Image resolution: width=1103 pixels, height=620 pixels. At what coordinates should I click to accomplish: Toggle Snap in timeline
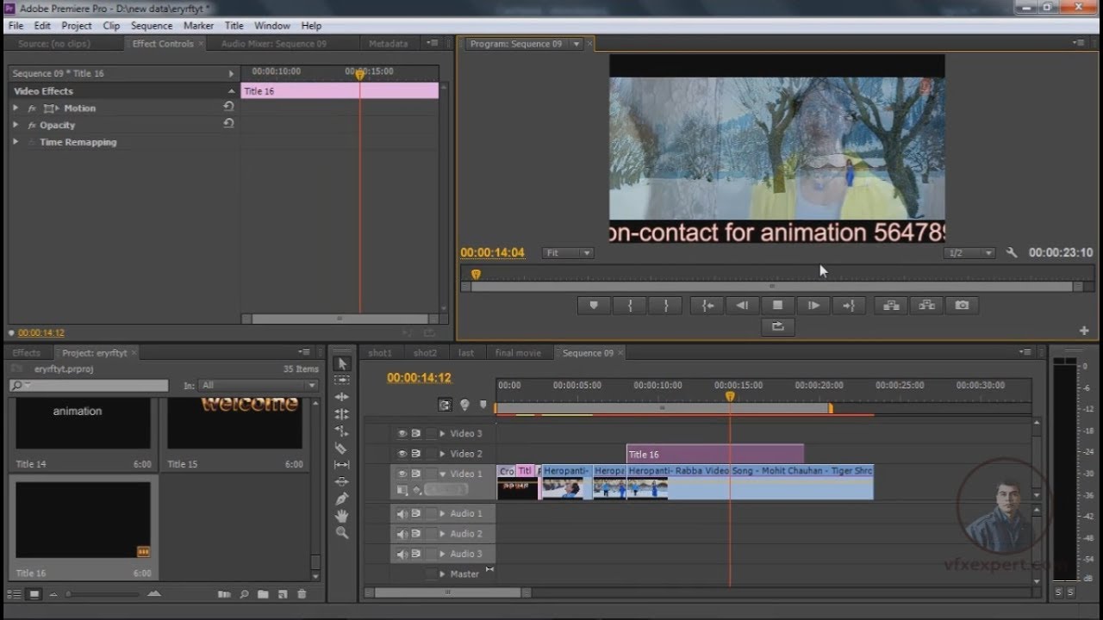[445, 404]
